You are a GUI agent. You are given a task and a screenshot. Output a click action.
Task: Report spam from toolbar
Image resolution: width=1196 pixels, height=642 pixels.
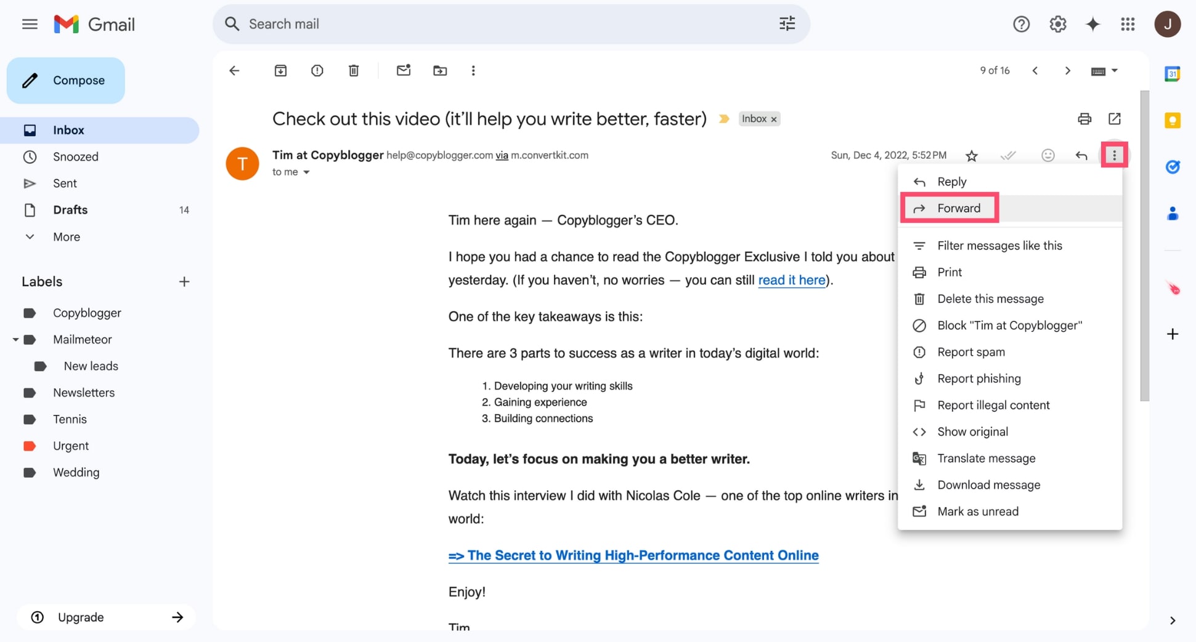(x=317, y=71)
